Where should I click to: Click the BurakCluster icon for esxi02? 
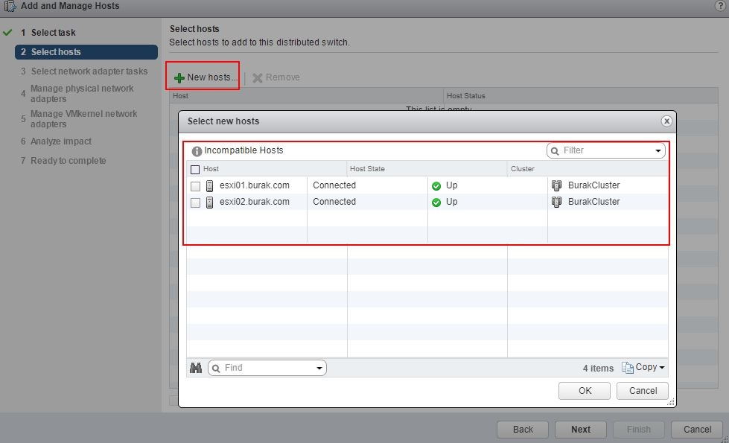click(556, 202)
